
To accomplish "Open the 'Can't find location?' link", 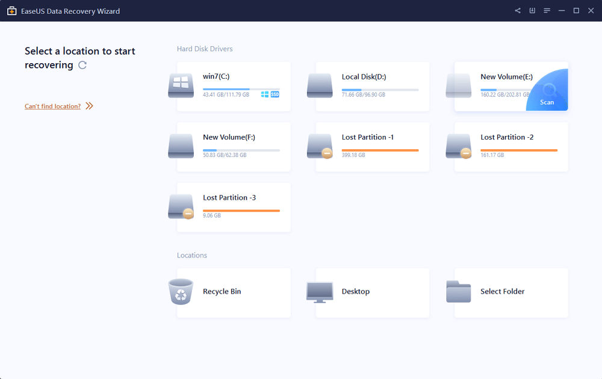I will pyautogui.click(x=52, y=106).
